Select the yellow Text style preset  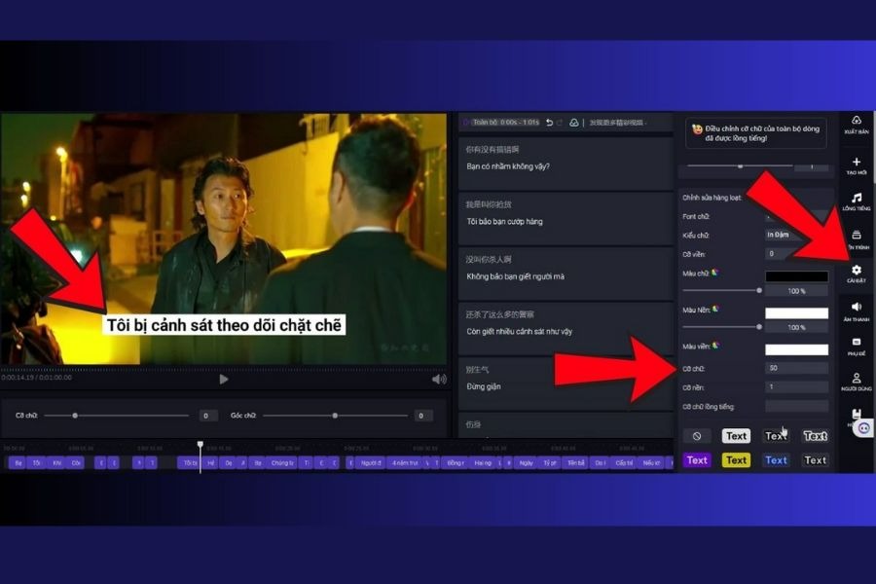[x=736, y=460]
